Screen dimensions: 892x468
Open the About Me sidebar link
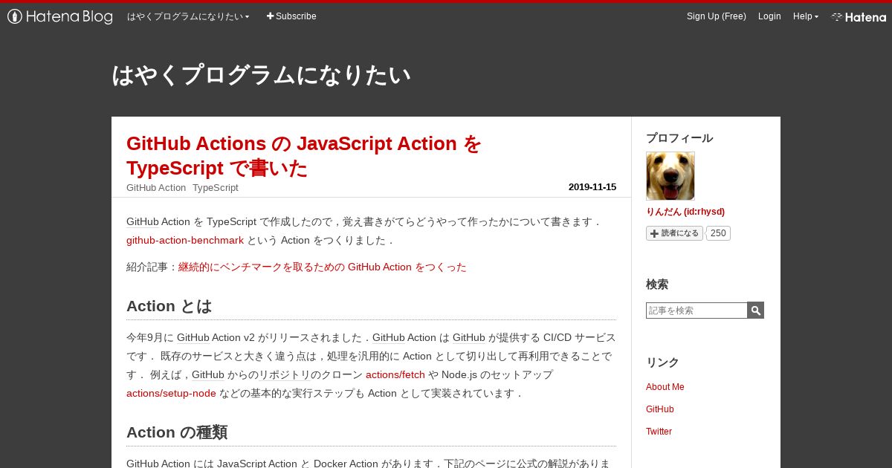coord(665,387)
